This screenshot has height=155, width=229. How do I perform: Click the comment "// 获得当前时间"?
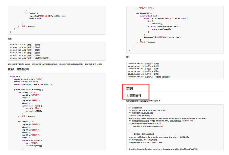[135, 108]
